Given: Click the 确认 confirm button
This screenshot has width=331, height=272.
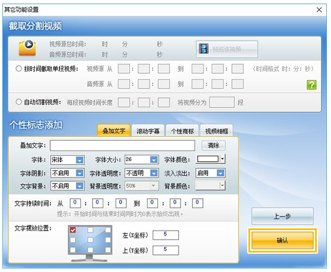Looking at the screenshot, I should 283,240.
